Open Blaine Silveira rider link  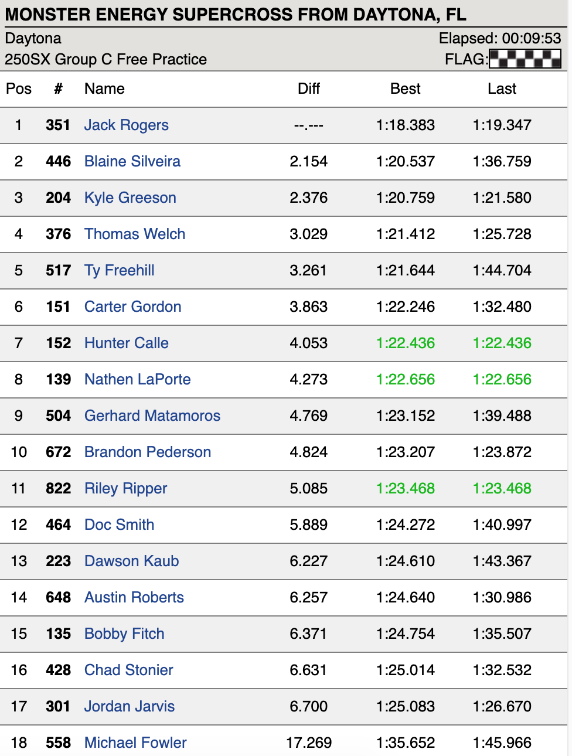(132, 161)
